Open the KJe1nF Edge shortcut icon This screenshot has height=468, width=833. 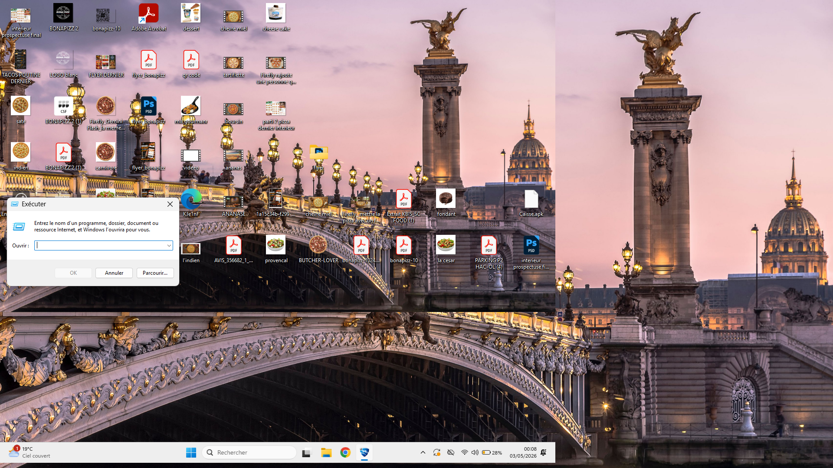(191, 203)
